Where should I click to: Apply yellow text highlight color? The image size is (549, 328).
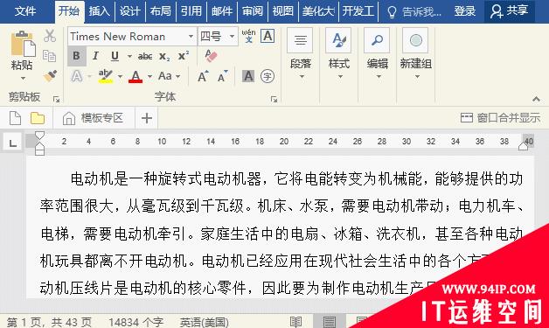(106, 76)
